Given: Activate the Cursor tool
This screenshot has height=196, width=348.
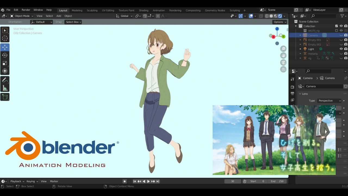Looking at the screenshot, I should coord(5,38).
